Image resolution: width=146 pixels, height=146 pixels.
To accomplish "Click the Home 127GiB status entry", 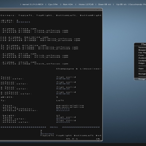I will click(x=86, y=4).
